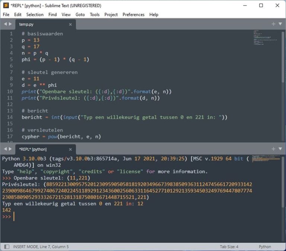Click the print 'Openbare sleutel' code line
This screenshot has width=286, height=251.
pos(96,91)
